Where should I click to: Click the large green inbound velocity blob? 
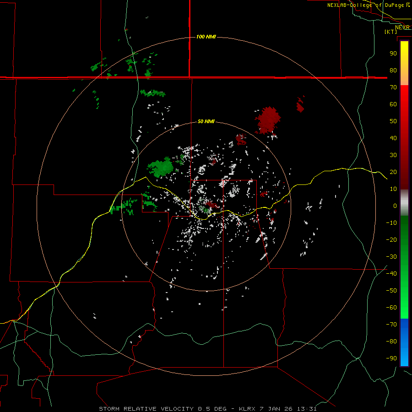[x=161, y=168]
